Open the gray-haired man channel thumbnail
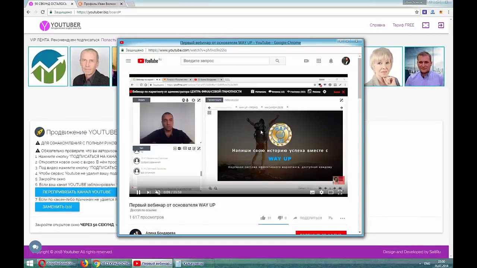477x268 pixels. pyautogui.click(x=90, y=66)
